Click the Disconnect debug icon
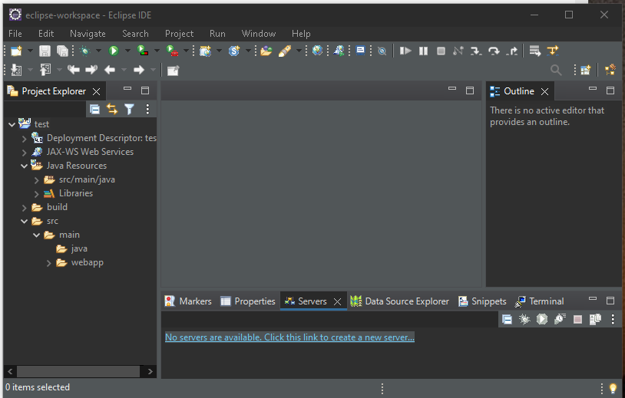The width and height of the screenshot is (625, 398). 458,51
